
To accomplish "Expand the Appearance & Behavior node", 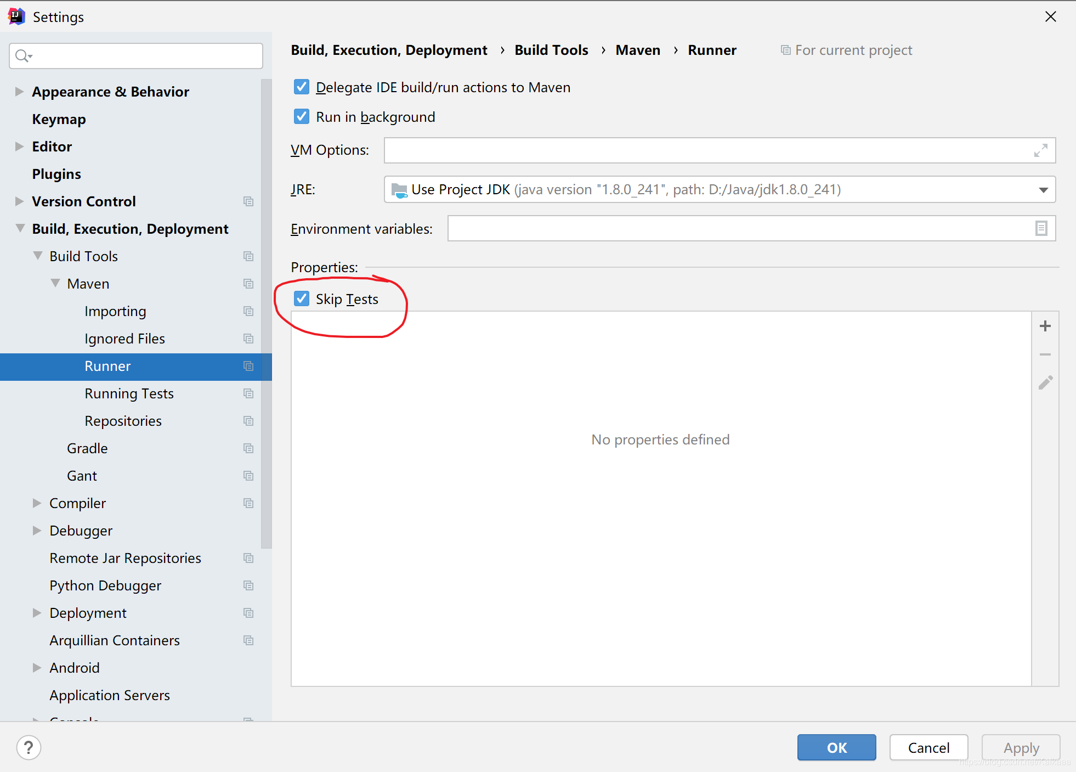I will [x=19, y=92].
